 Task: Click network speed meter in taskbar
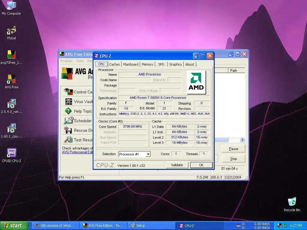coord(253,226)
